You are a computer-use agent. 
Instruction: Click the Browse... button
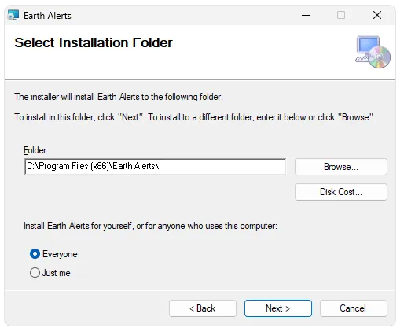pyautogui.click(x=341, y=167)
